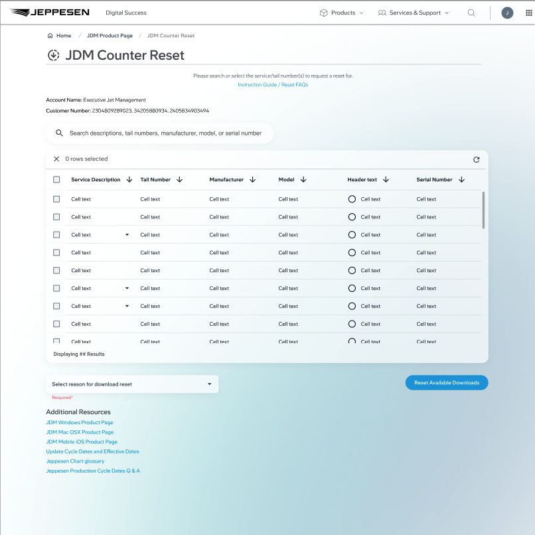535x535 pixels.
Task: Select the radio button in sixth row
Action: (x=352, y=288)
